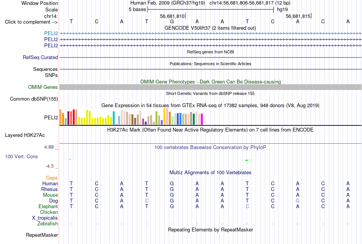Viewport: 362px width, 244px height.
Task: Click the "RepeatMasker" track label
Action: (x=42, y=235)
